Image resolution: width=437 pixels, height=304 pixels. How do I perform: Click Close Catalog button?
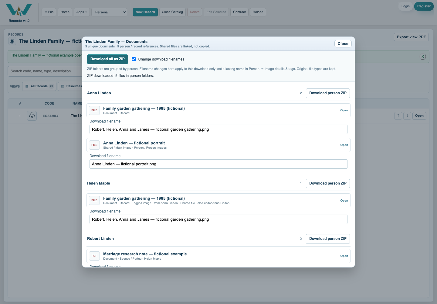click(172, 12)
